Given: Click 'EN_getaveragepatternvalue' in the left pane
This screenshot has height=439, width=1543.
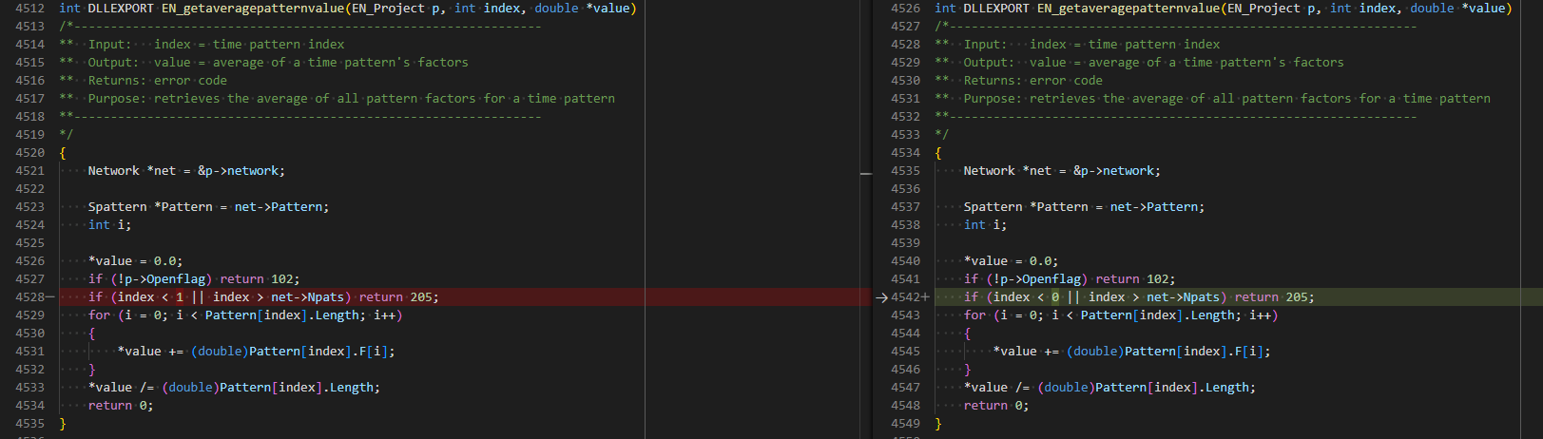Looking at the screenshot, I should pyautogui.click(x=253, y=9).
